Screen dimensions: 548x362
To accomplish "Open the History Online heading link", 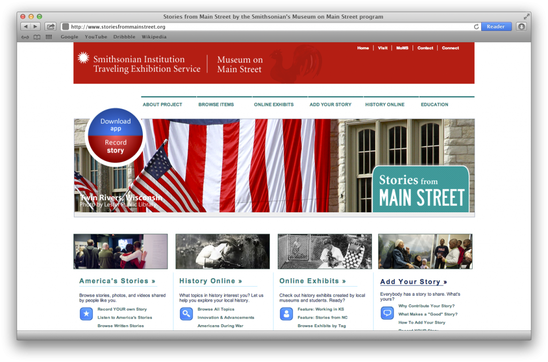I will click(211, 281).
